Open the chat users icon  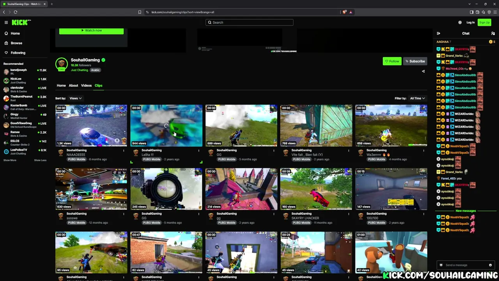(493, 34)
